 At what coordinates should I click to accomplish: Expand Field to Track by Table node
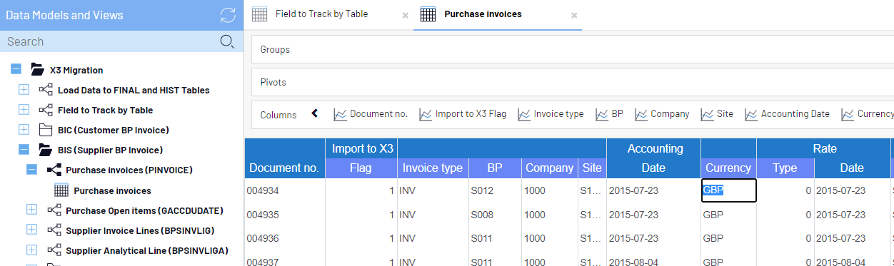[x=24, y=110]
